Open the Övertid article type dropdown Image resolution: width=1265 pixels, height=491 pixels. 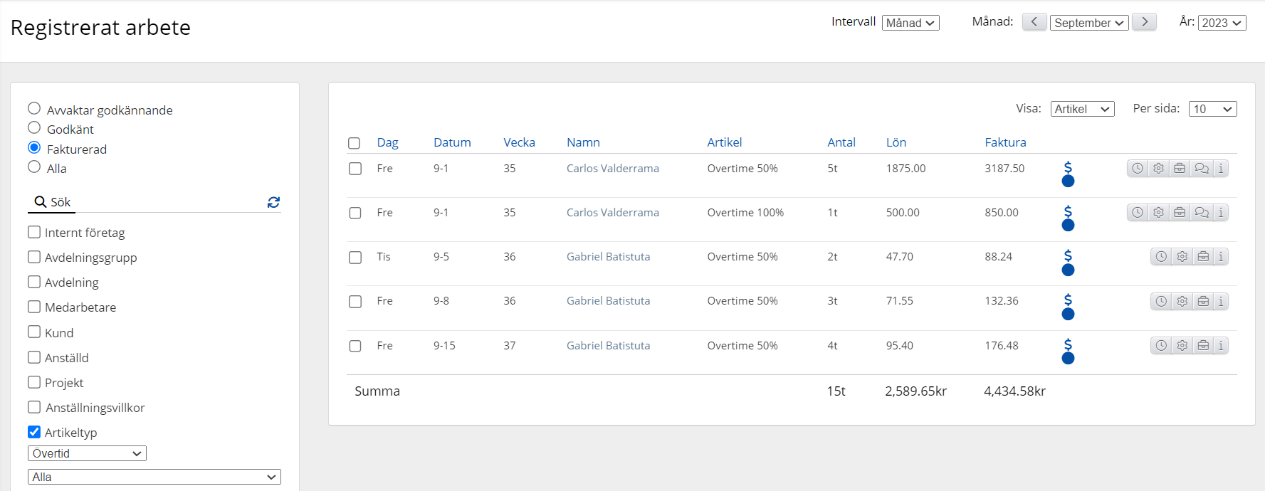point(87,453)
